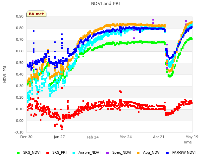Click the red SRS_PRI legend swatch

(x=47, y=153)
